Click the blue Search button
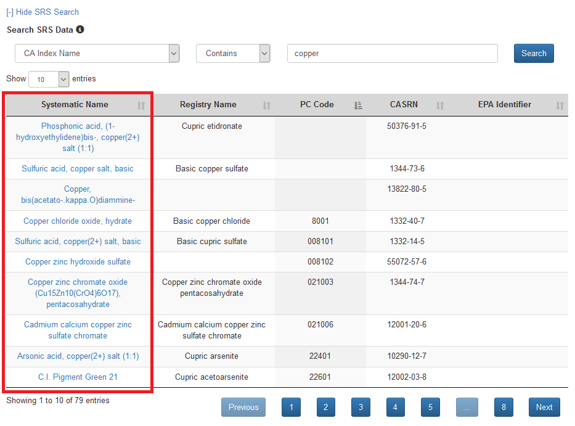 534,54
